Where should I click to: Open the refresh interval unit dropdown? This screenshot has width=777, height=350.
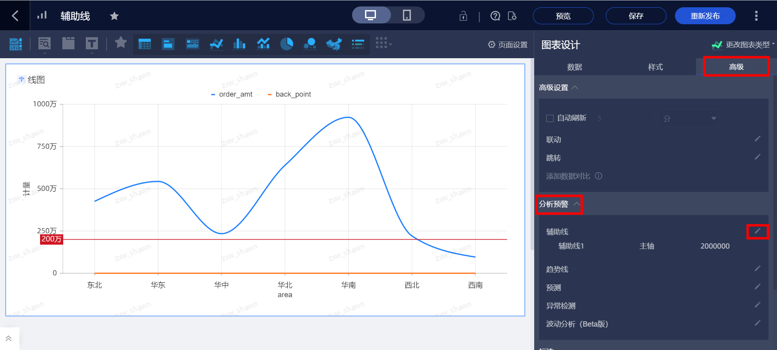tap(688, 118)
